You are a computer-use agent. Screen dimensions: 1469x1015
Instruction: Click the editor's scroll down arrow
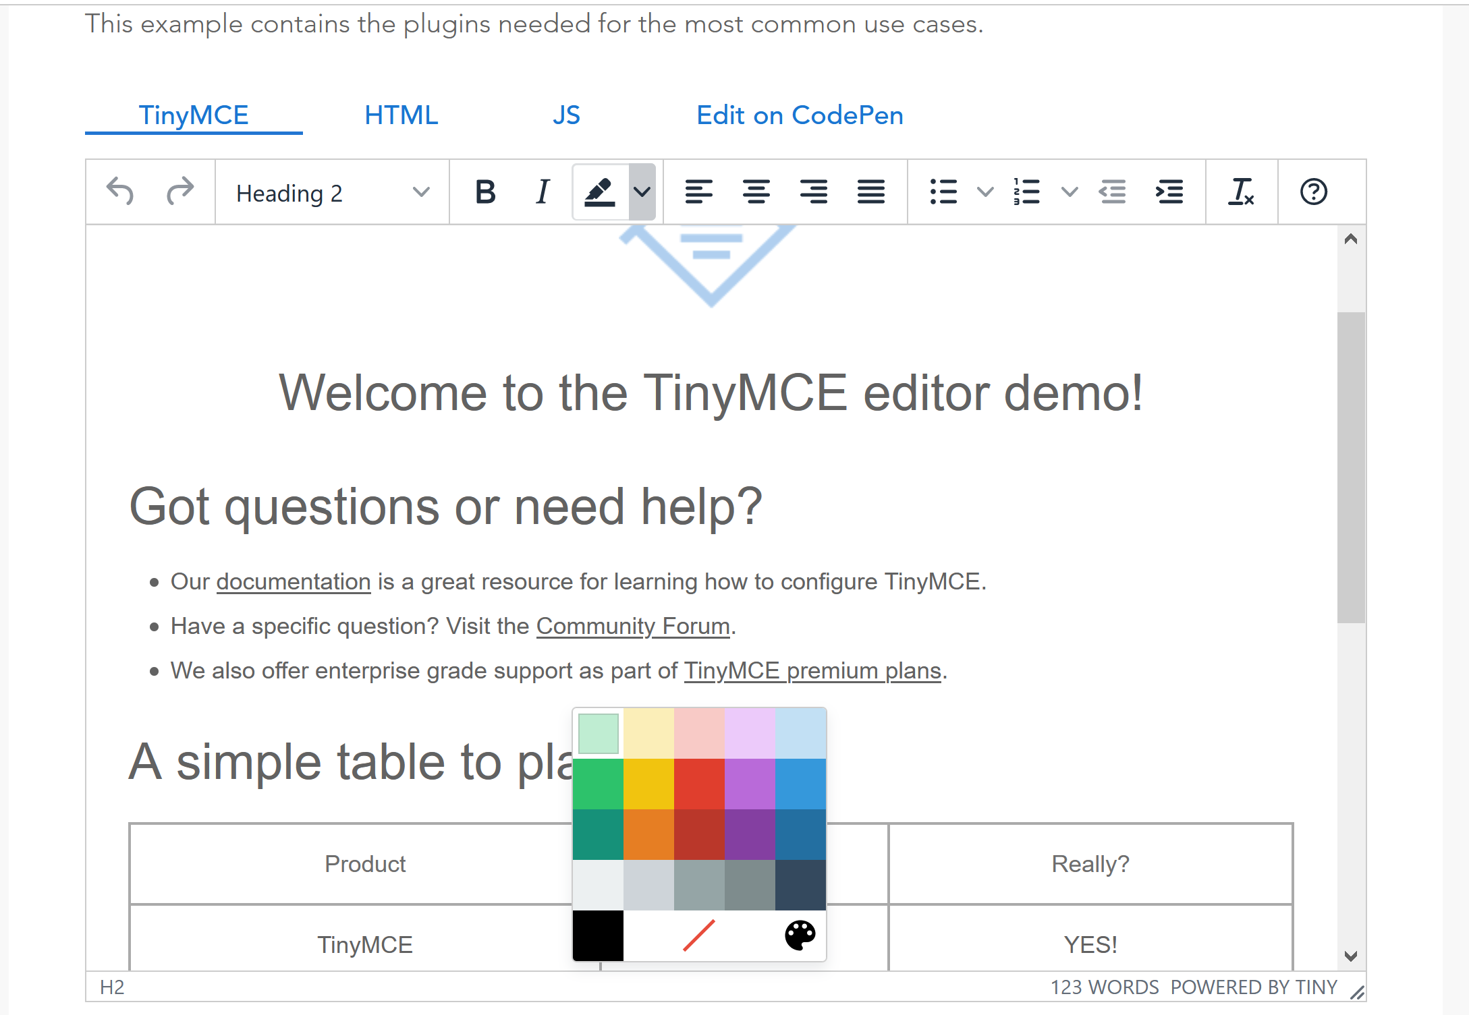pos(1350,956)
